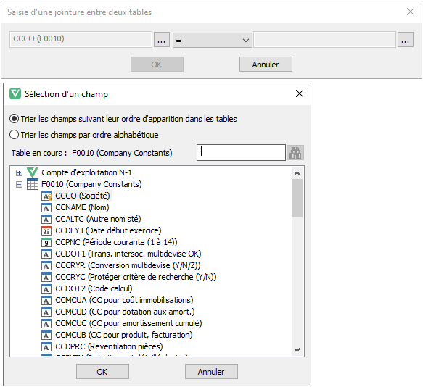The image size is (423, 387).
Task: Select the CCCO (Société) field
Action: [x=83, y=196]
